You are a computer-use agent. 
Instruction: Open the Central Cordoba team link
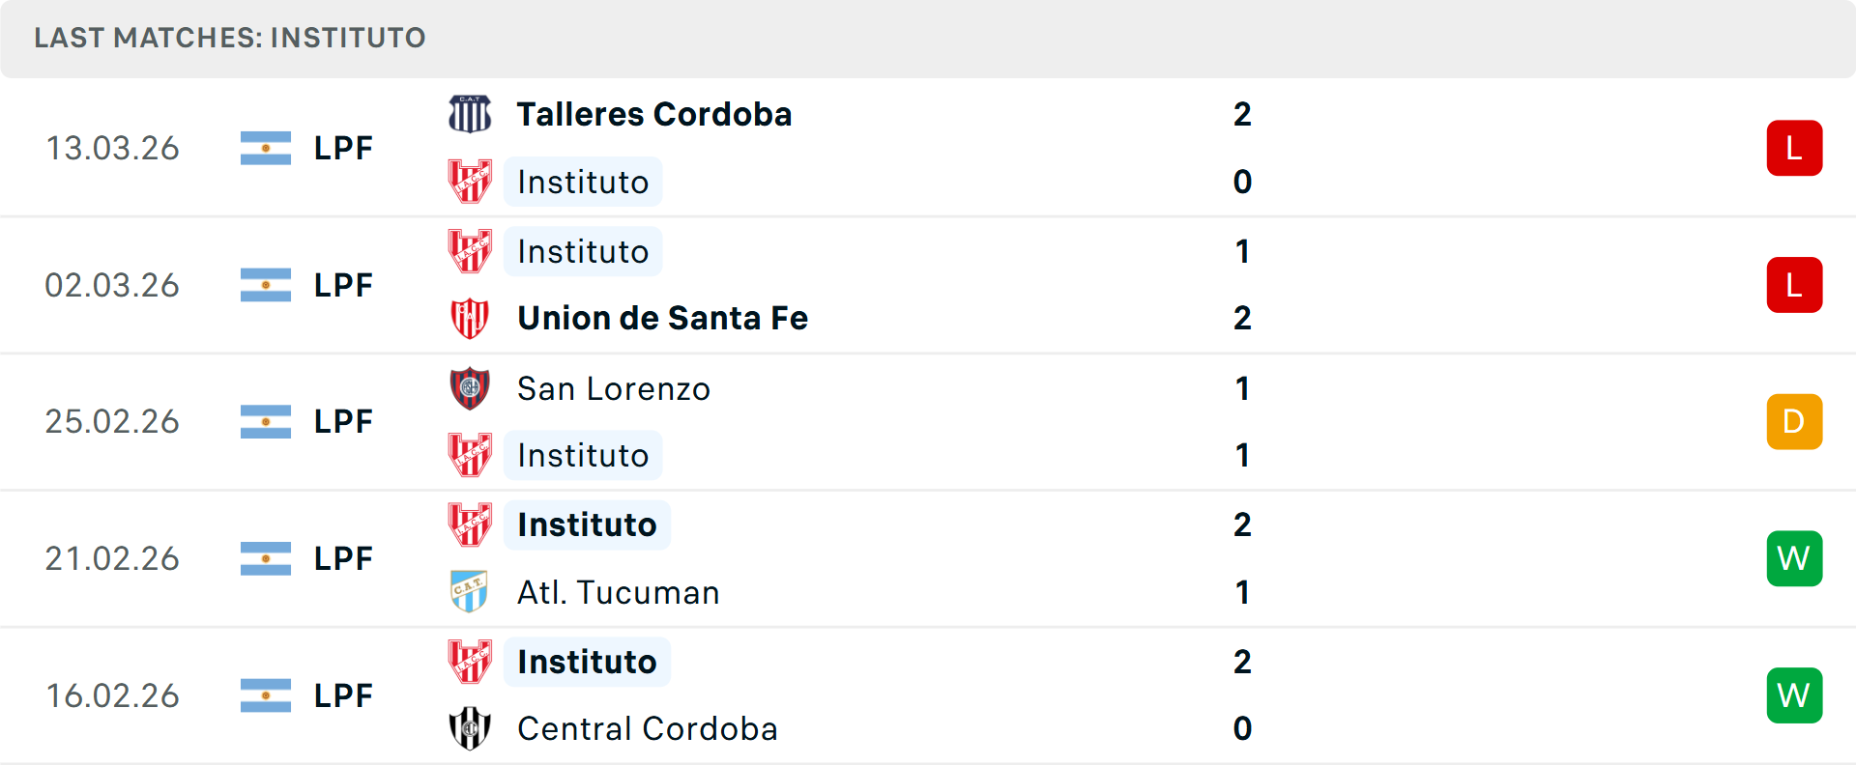[x=647, y=728]
